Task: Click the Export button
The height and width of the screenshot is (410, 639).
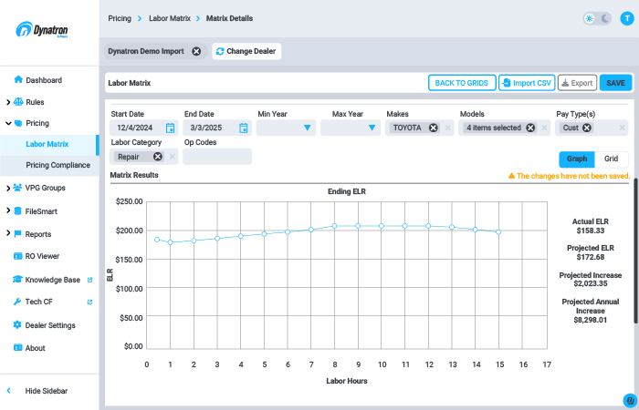Action: pos(577,83)
